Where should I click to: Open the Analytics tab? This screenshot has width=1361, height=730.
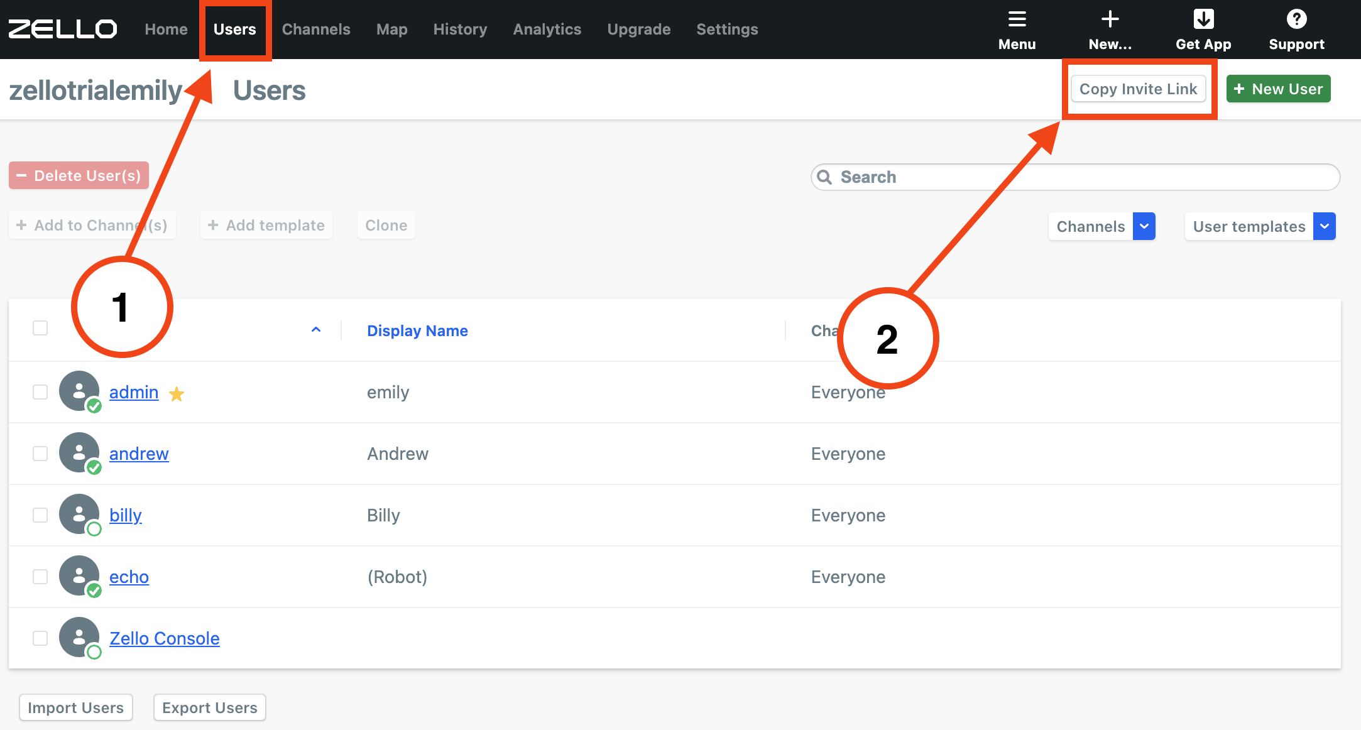[x=547, y=30]
